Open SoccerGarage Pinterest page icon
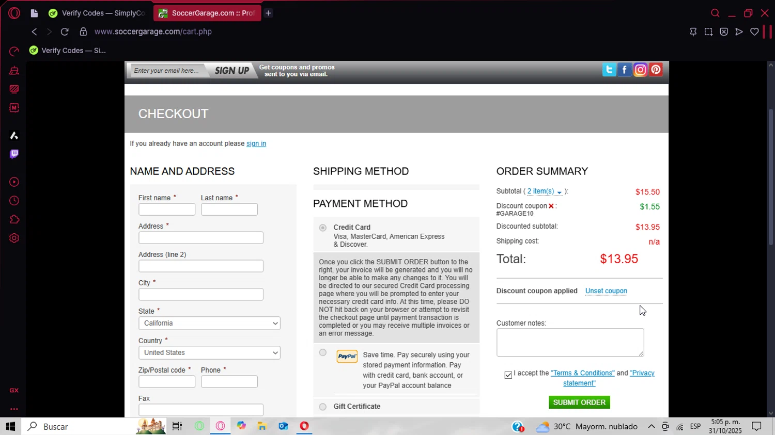This screenshot has width=775, height=435. point(656,70)
